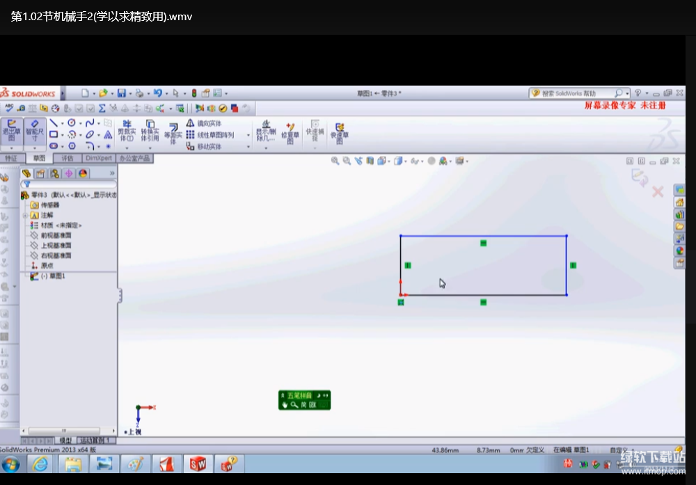Viewport: 696px width, 485px height.
Task: Expand the Annotations (注解) tree node
Action: (x=26, y=215)
